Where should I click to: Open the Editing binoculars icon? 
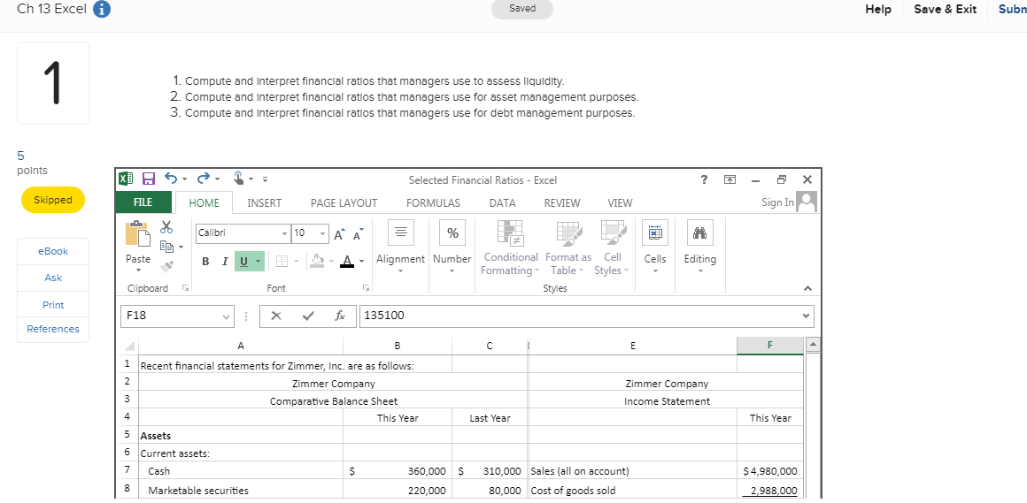click(700, 233)
